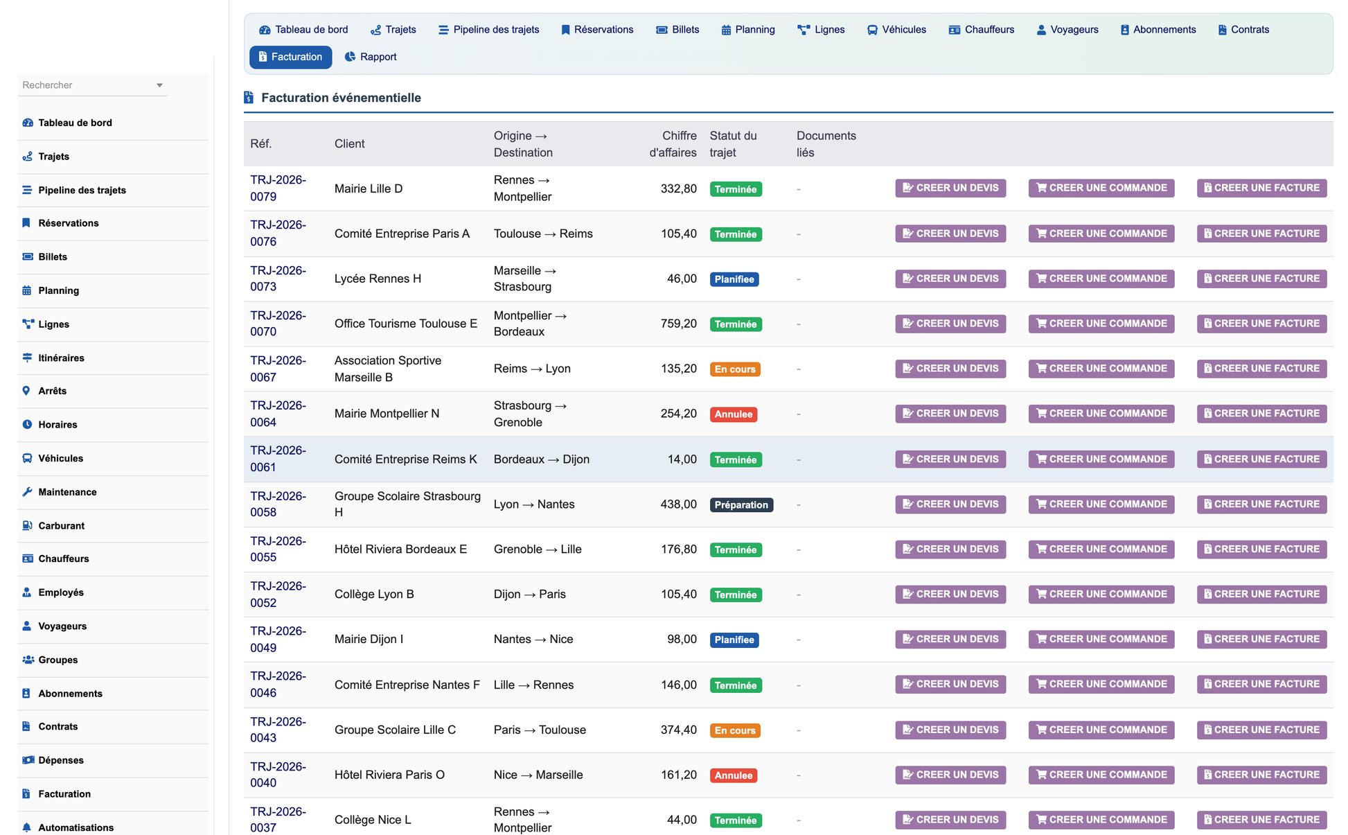The width and height of the screenshot is (1348, 835).
Task: Open the Rechercher dropdown arrow
Action: 160,85
